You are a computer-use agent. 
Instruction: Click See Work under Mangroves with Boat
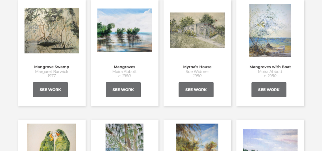269,90
